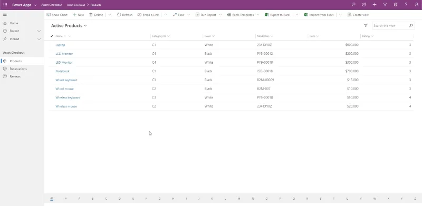422x206 pixels.
Task: Open the Active Products view selector
Action: click(x=69, y=25)
